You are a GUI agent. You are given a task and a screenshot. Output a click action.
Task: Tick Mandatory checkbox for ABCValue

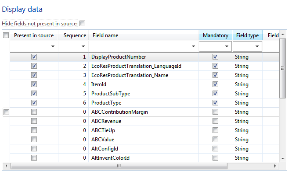tap(215, 140)
